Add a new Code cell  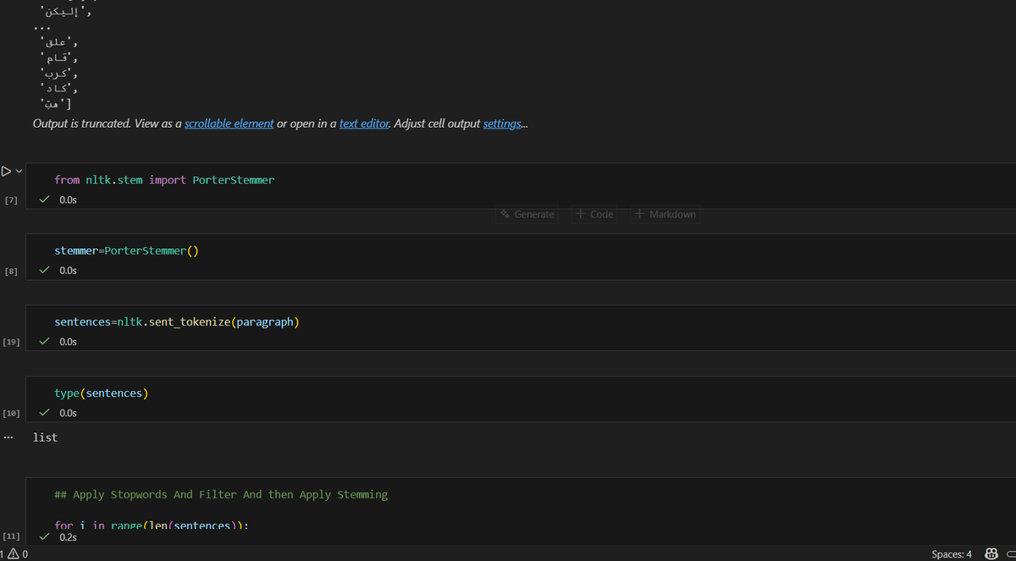click(594, 214)
